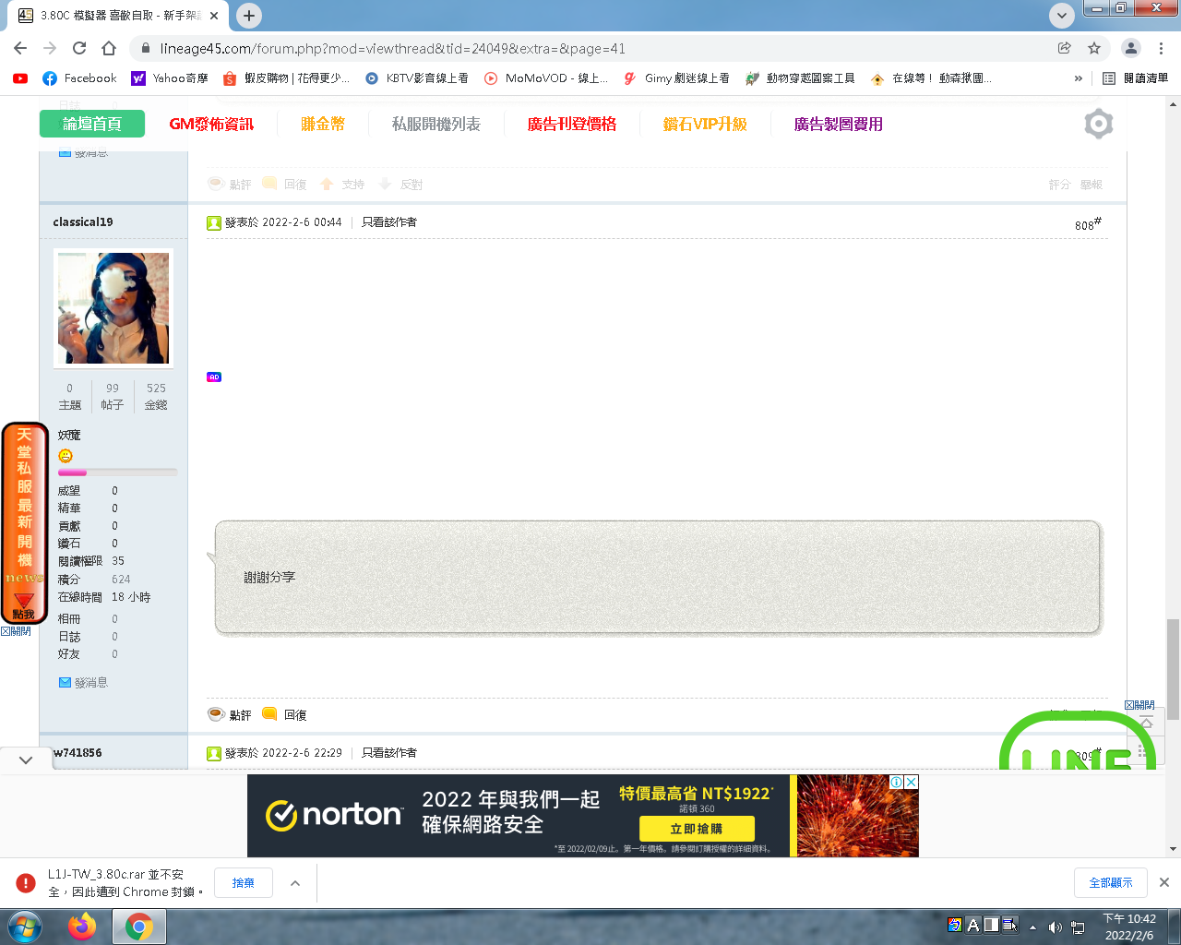Open the MoMoVOD bookmark
The width and height of the screenshot is (1181, 945).
(546, 78)
